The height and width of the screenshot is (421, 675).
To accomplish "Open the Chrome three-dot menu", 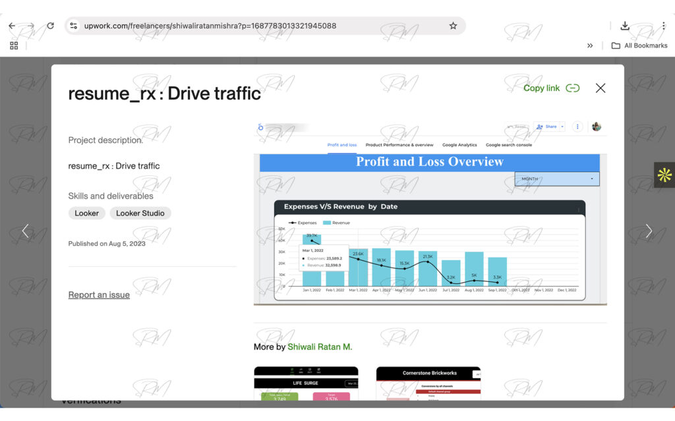I will click(x=664, y=26).
